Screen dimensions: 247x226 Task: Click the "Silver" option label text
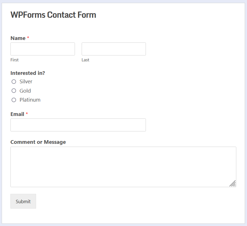pyautogui.click(x=26, y=82)
